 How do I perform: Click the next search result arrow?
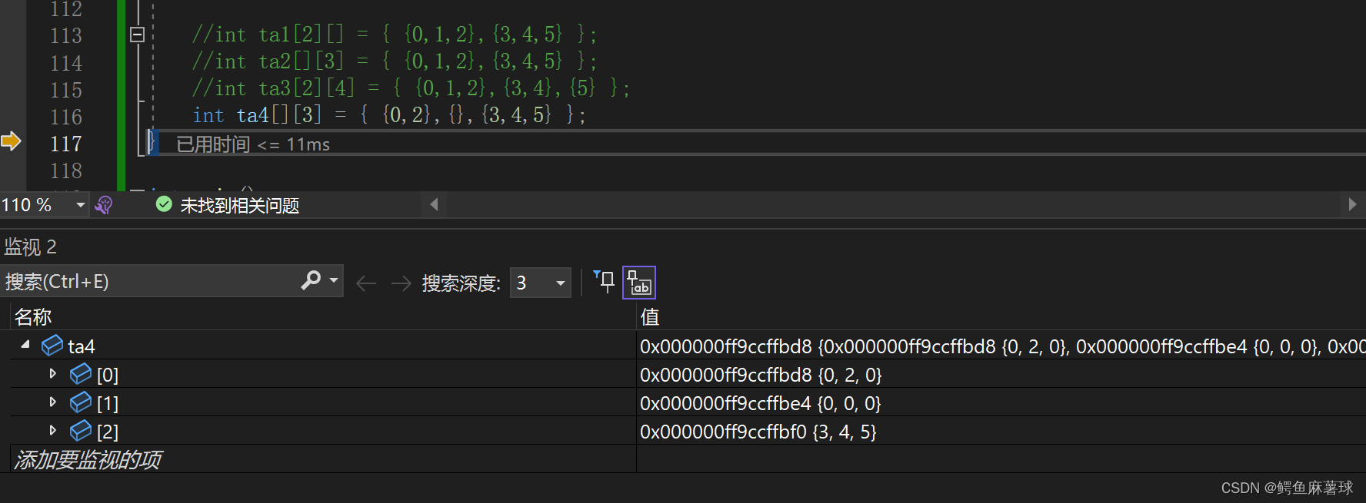pos(401,284)
